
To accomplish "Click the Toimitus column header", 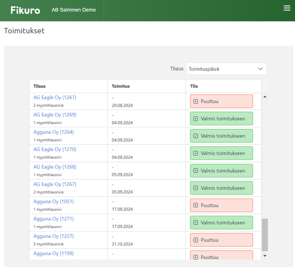I will click(121, 86).
